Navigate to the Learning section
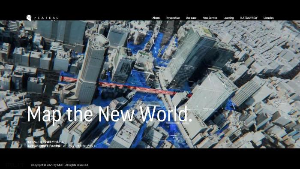 click(x=228, y=18)
